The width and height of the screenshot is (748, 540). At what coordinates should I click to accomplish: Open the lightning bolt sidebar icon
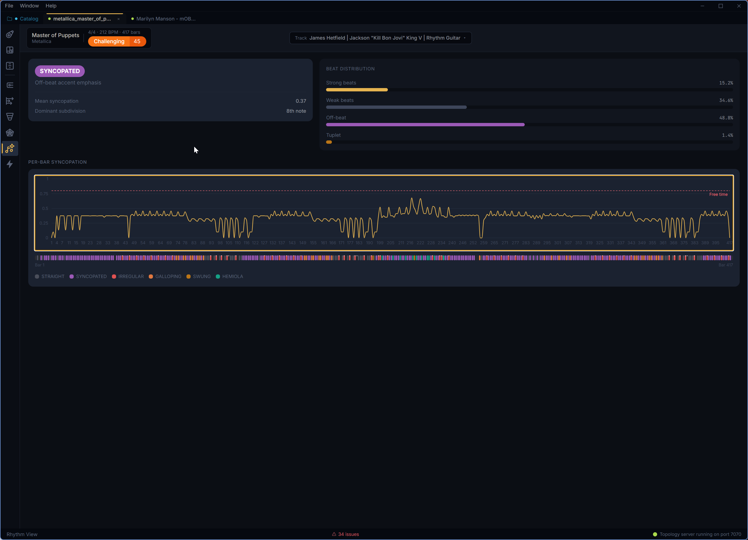click(10, 164)
